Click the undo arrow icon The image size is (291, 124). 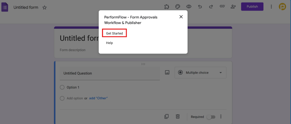coord(200,7)
